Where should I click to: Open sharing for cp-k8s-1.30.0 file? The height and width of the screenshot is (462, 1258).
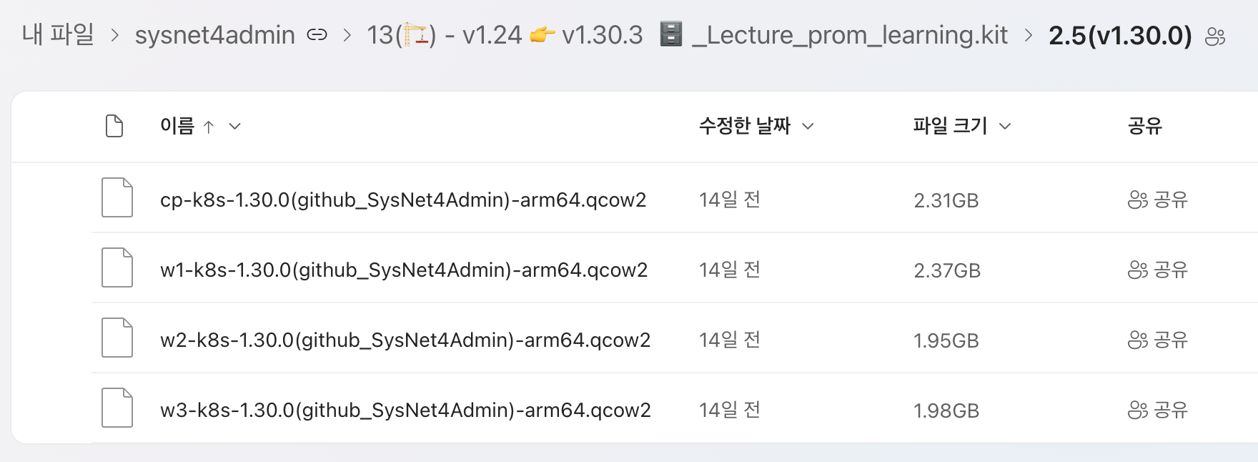1158,200
